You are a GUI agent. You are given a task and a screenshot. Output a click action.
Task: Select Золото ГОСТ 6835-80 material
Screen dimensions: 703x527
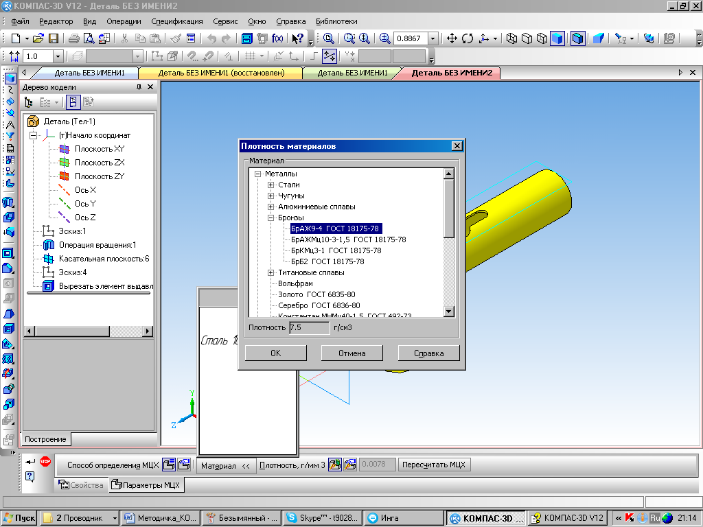[316, 294]
